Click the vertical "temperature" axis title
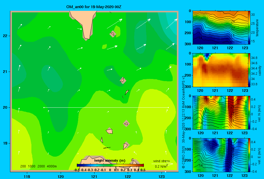Image resolution: width=264 pixels, height=179 pixels. (x=257, y=28)
